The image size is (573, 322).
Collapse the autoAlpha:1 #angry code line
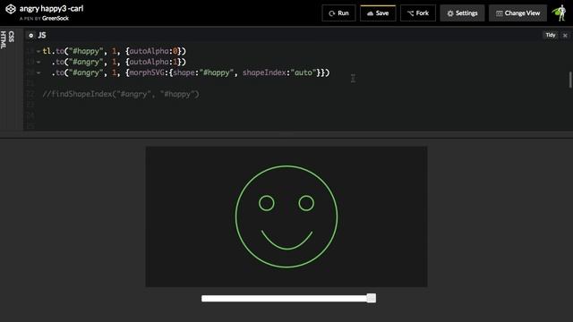[x=38, y=62]
